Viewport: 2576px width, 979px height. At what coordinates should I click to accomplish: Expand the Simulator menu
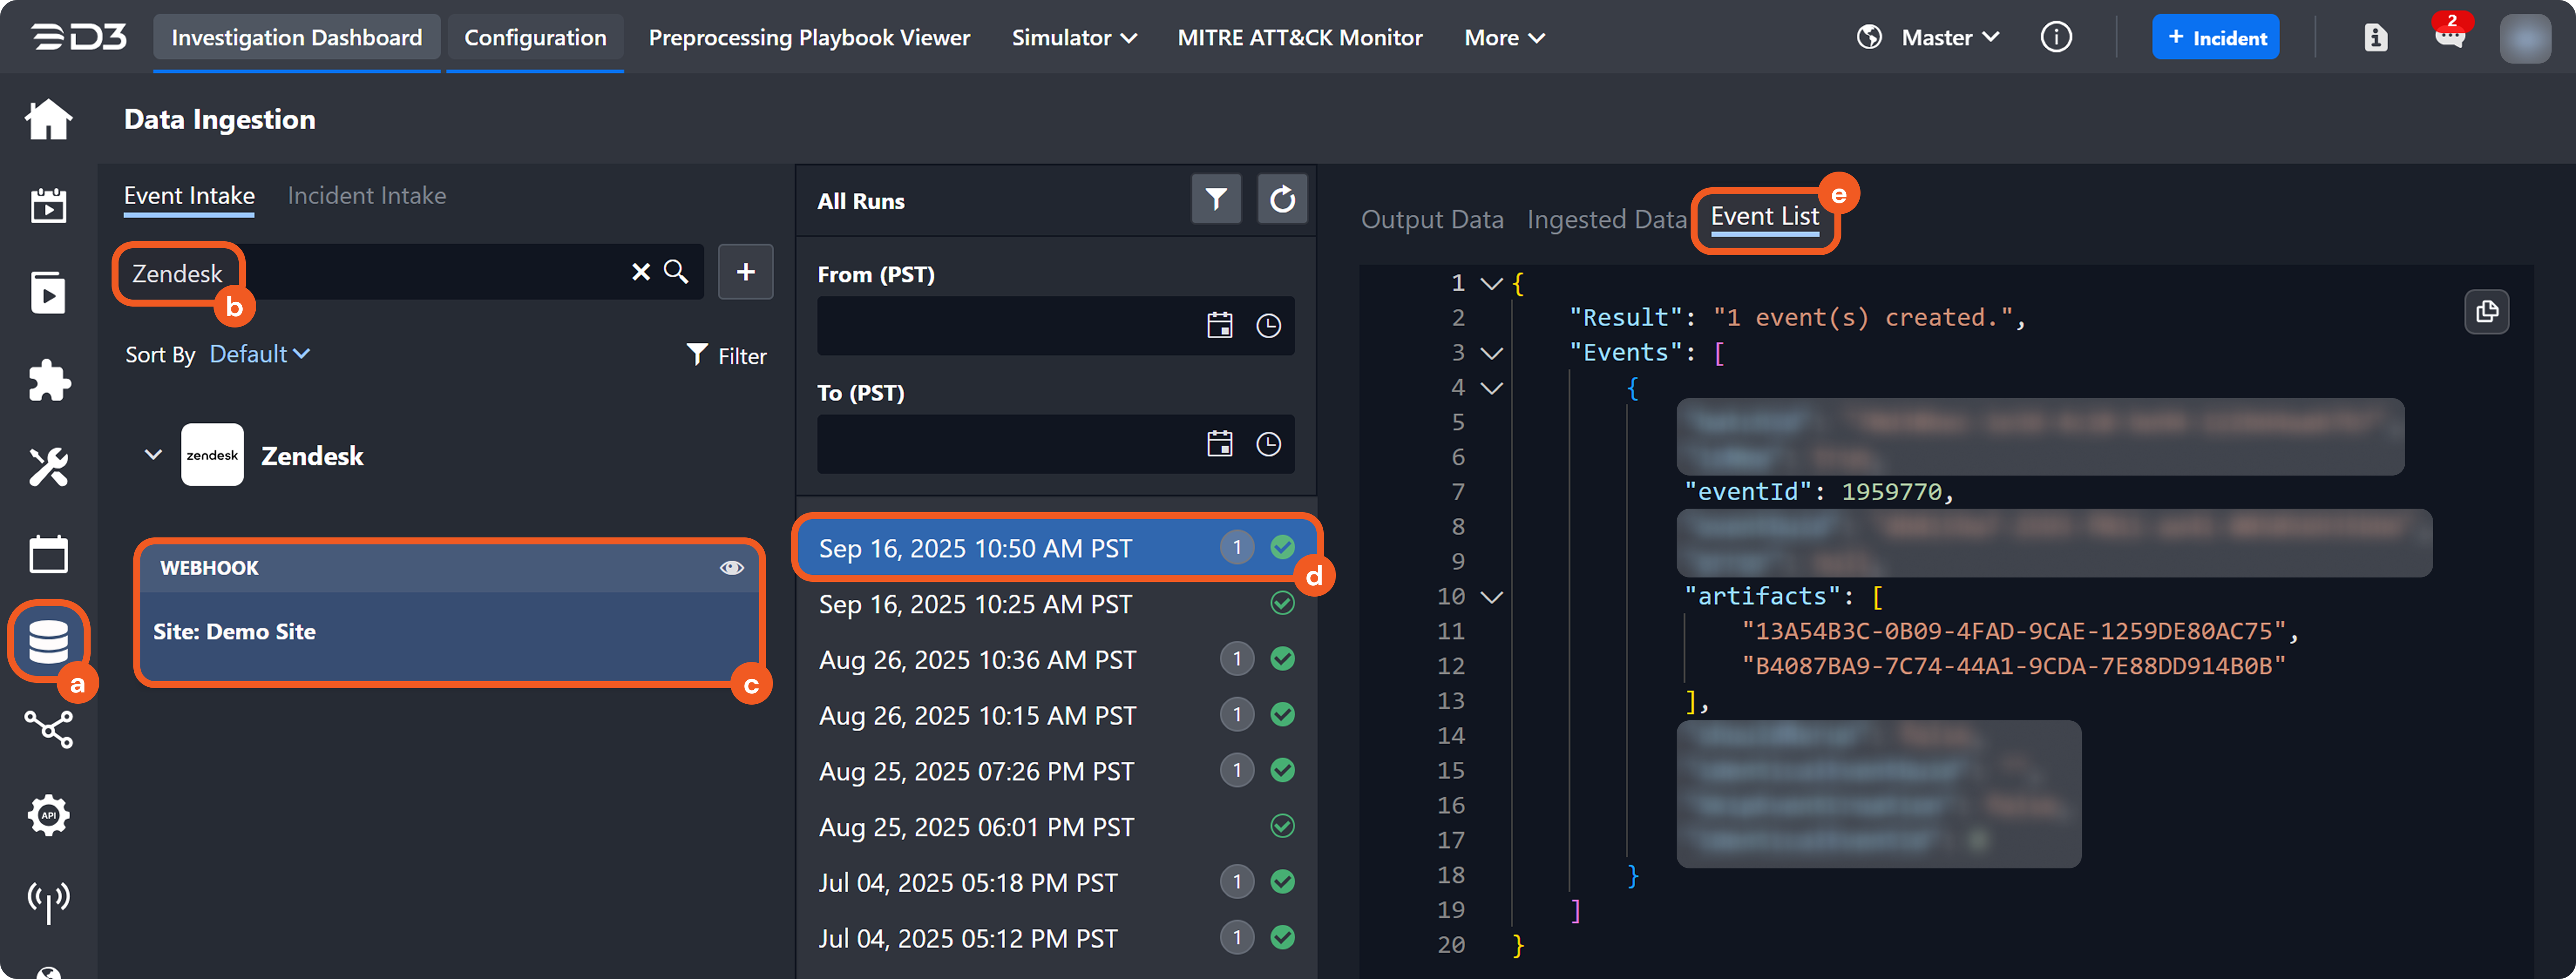tap(1073, 38)
